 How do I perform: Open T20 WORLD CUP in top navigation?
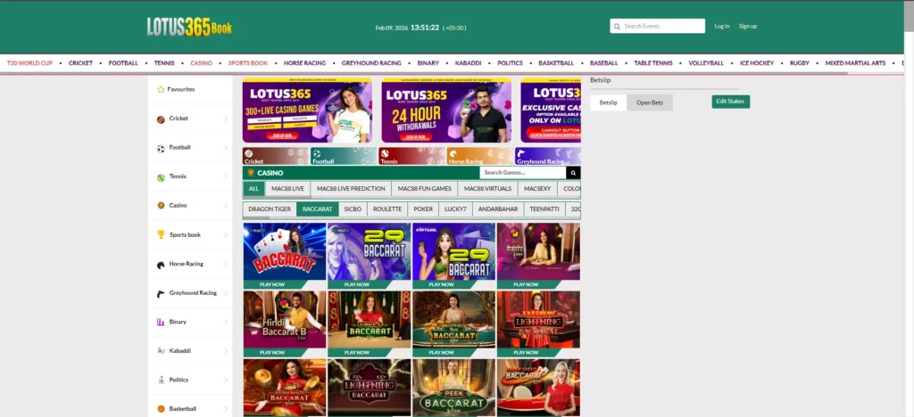click(29, 63)
